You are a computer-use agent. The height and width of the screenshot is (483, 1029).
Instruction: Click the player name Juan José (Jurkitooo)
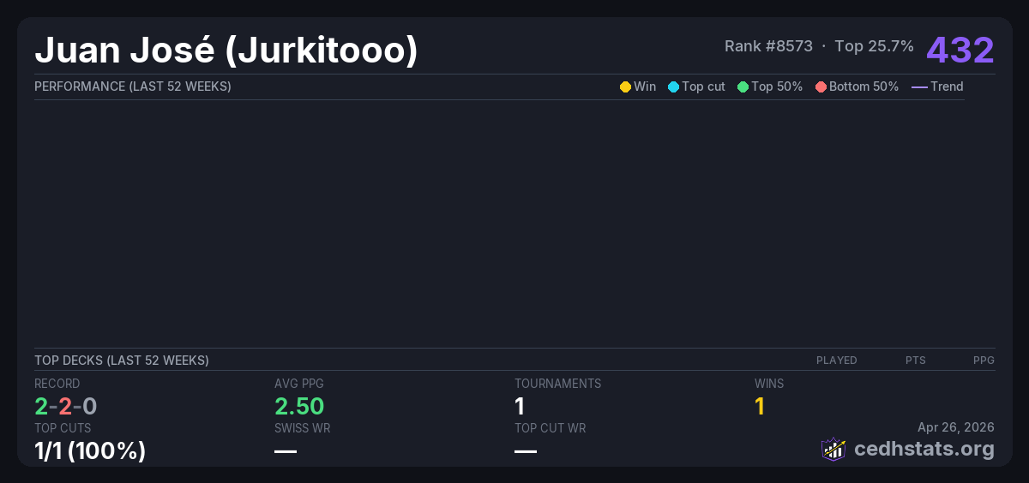coord(226,51)
